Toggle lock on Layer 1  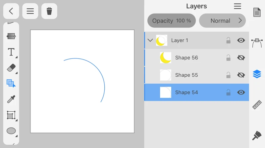pos(228,40)
